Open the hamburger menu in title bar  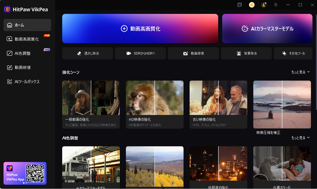[x=276, y=5]
